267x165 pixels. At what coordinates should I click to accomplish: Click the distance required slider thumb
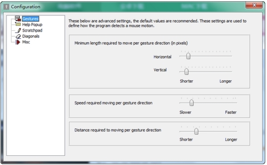(x=196, y=131)
